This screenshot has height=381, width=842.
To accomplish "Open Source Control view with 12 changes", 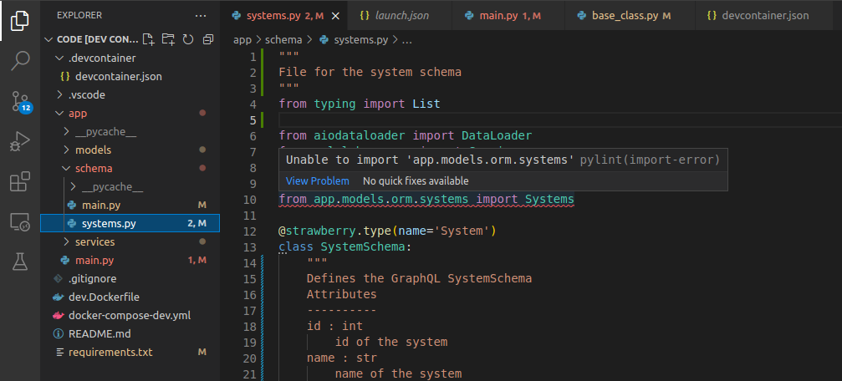I will click(20, 101).
